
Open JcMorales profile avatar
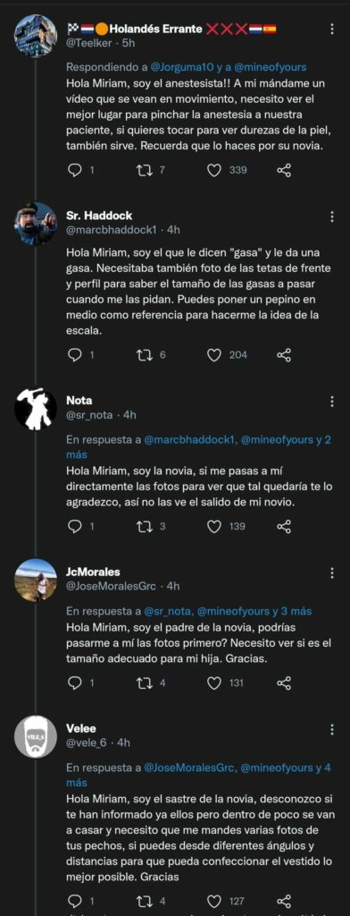[x=36, y=580]
